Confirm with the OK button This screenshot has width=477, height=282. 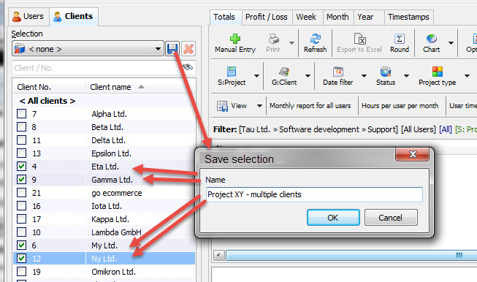point(333,218)
